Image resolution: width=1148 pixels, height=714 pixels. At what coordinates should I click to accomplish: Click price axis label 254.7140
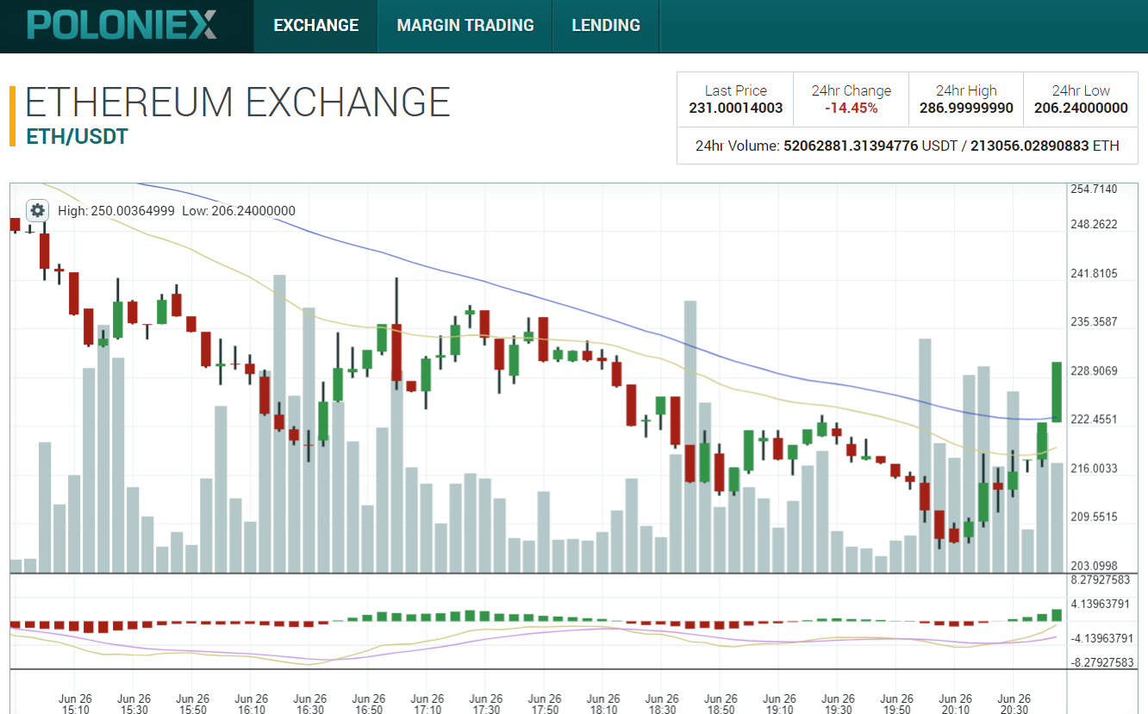[1093, 189]
